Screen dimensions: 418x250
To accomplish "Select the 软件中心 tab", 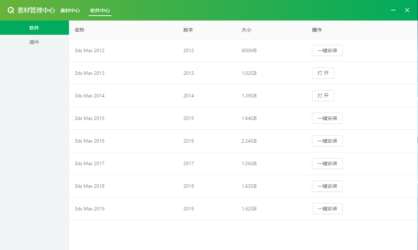I will pos(100,10).
